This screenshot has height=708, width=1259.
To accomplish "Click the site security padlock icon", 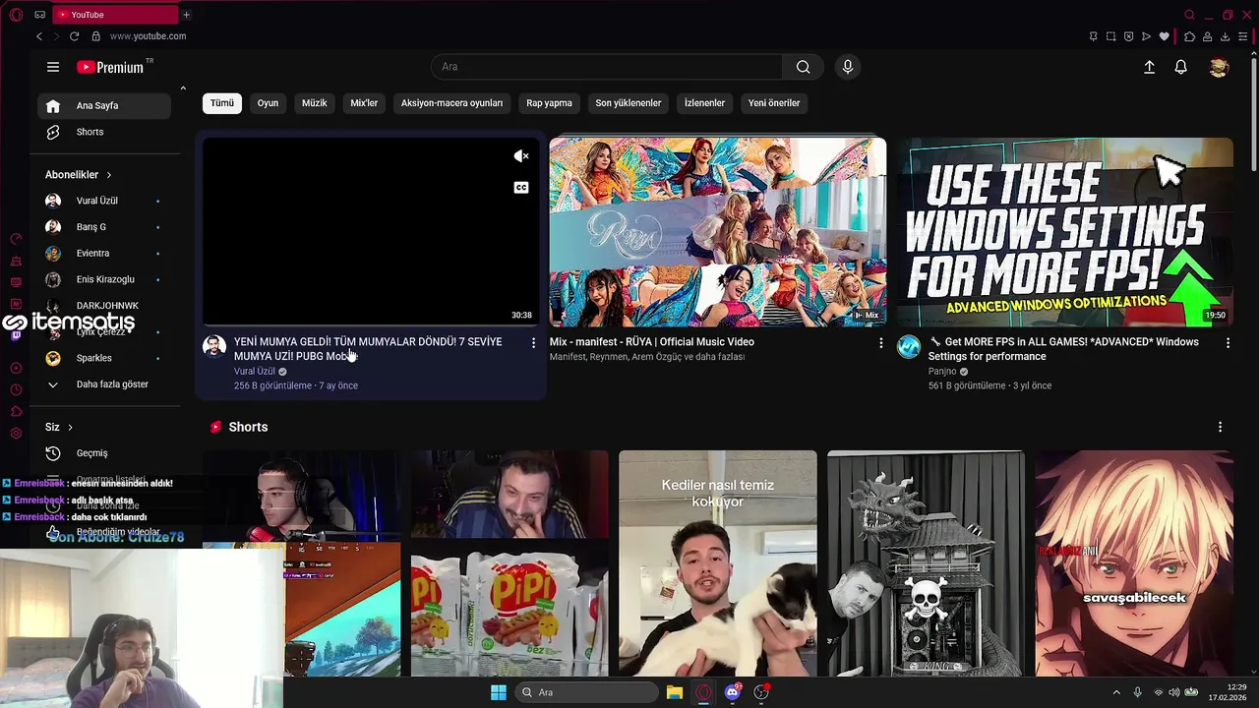I will [95, 36].
